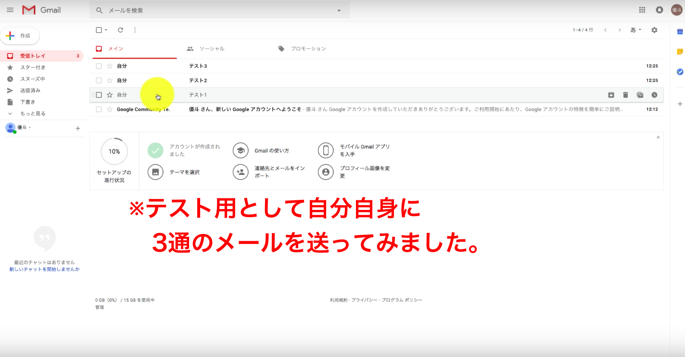Viewport: 685px width, 357px height.
Task: Open プログラム ポリシー link
Action: tap(402, 300)
